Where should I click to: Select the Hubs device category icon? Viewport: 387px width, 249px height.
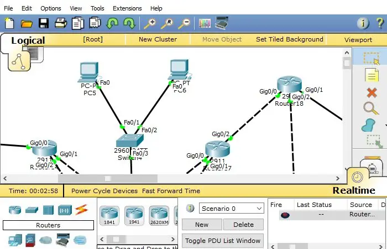point(48,210)
